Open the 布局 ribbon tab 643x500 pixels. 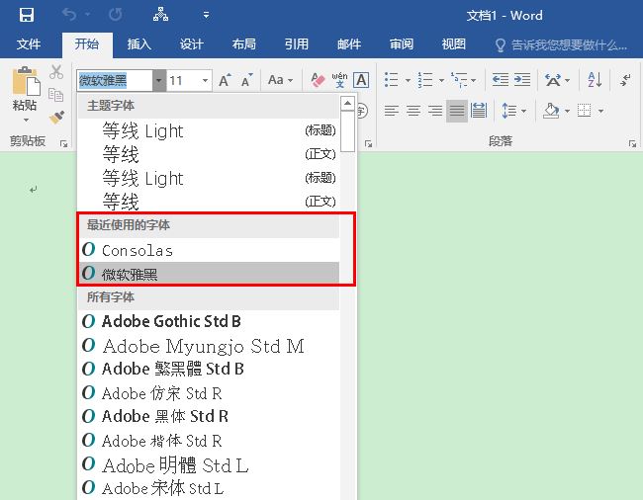[x=243, y=44]
